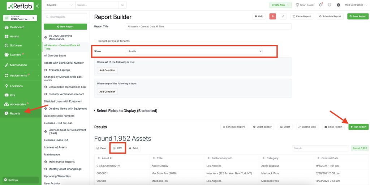
Task: Click Run Report
Action: pos(358,127)
